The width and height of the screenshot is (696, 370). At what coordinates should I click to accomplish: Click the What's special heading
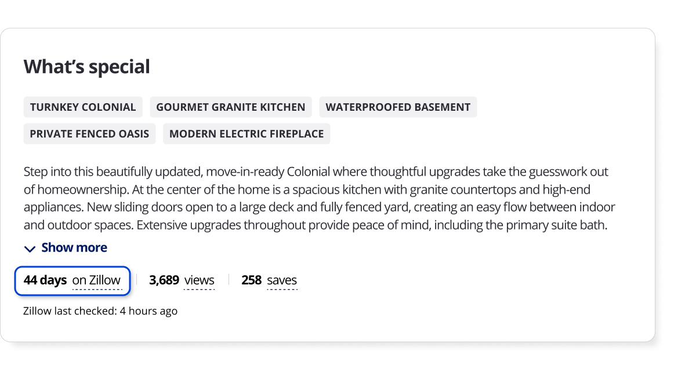[x=87, y=67]
